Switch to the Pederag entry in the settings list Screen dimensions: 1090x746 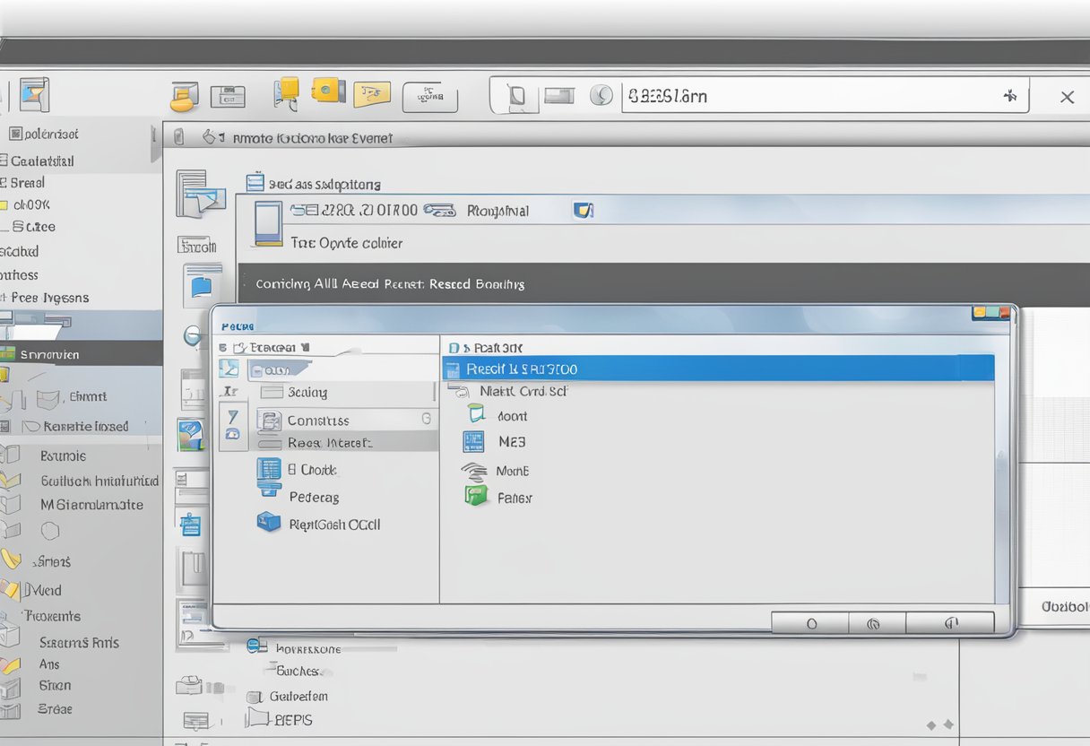(x=315, y=498)
